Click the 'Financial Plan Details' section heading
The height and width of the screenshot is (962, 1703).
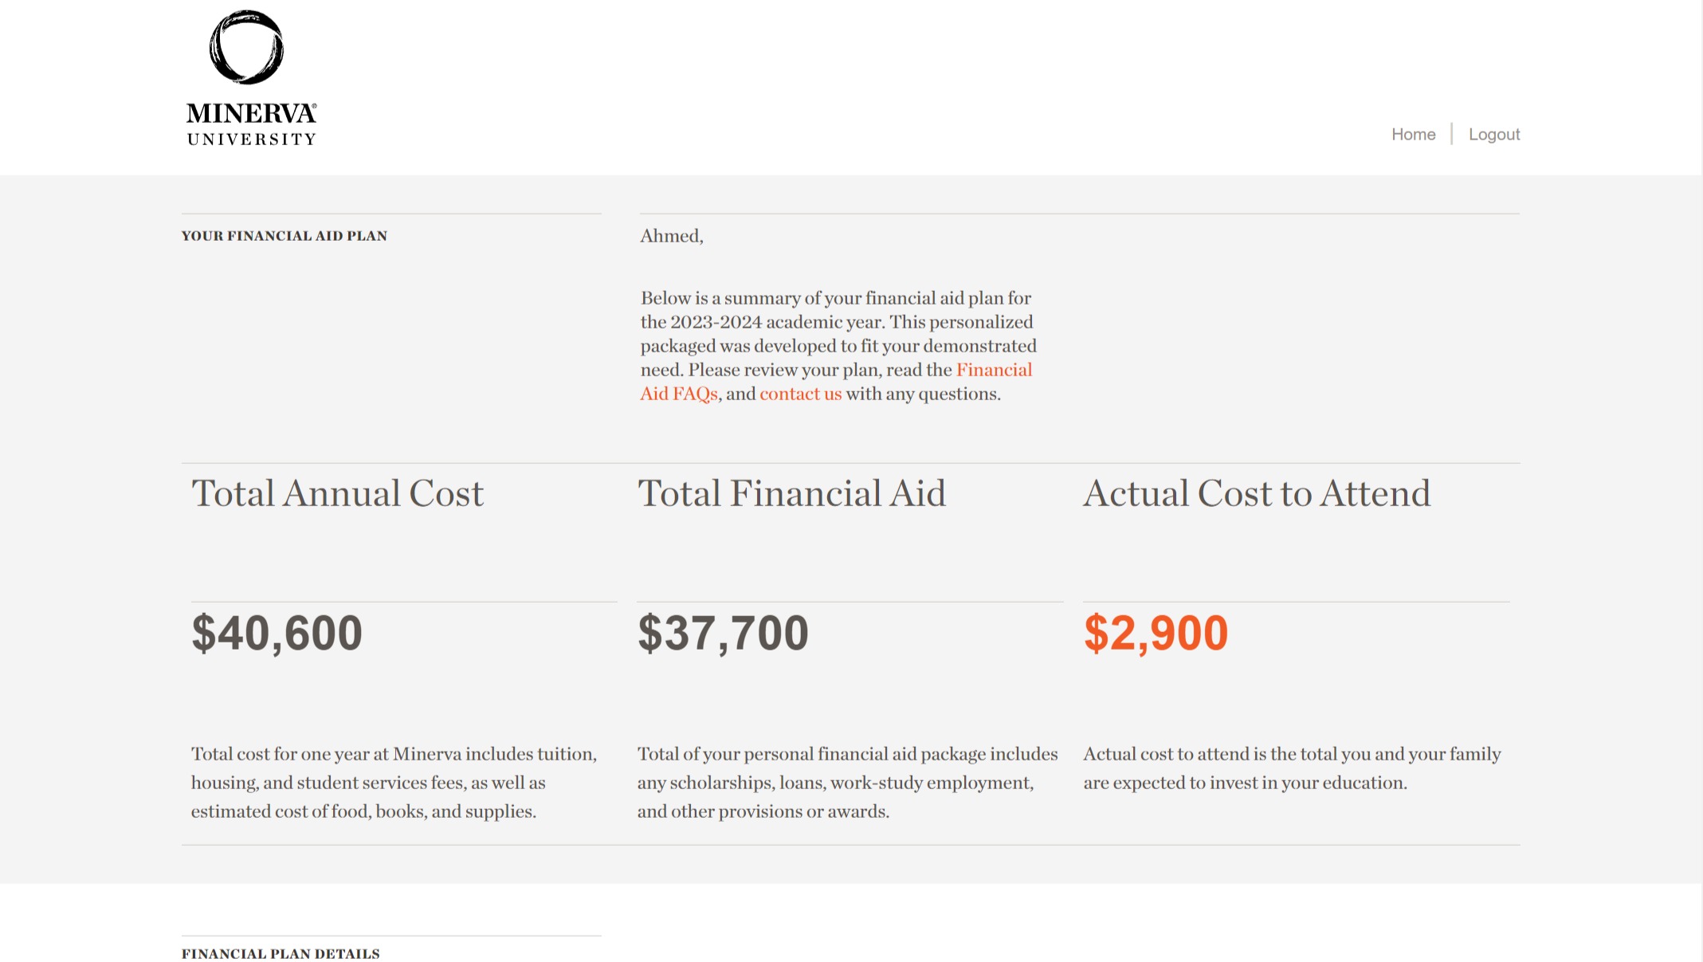click(x=281, y=954)
